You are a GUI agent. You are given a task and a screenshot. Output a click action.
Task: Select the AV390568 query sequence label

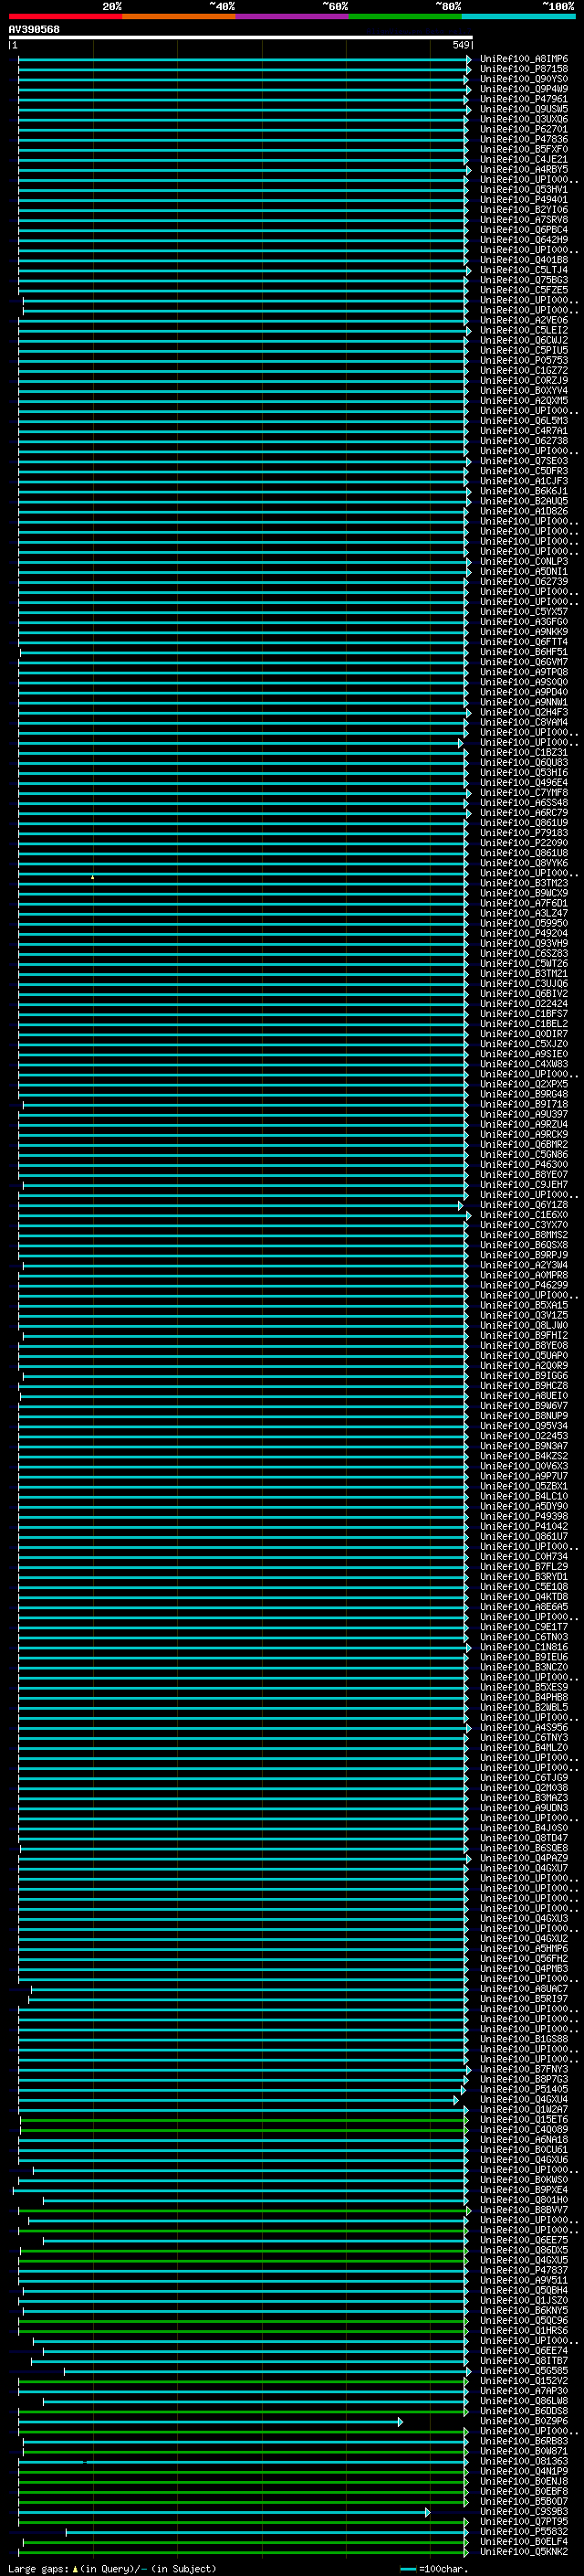(34, 29)
